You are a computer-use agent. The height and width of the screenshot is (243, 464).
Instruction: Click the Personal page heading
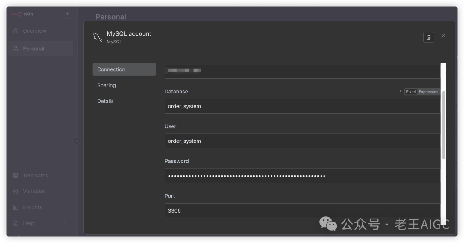click(111, 17)
